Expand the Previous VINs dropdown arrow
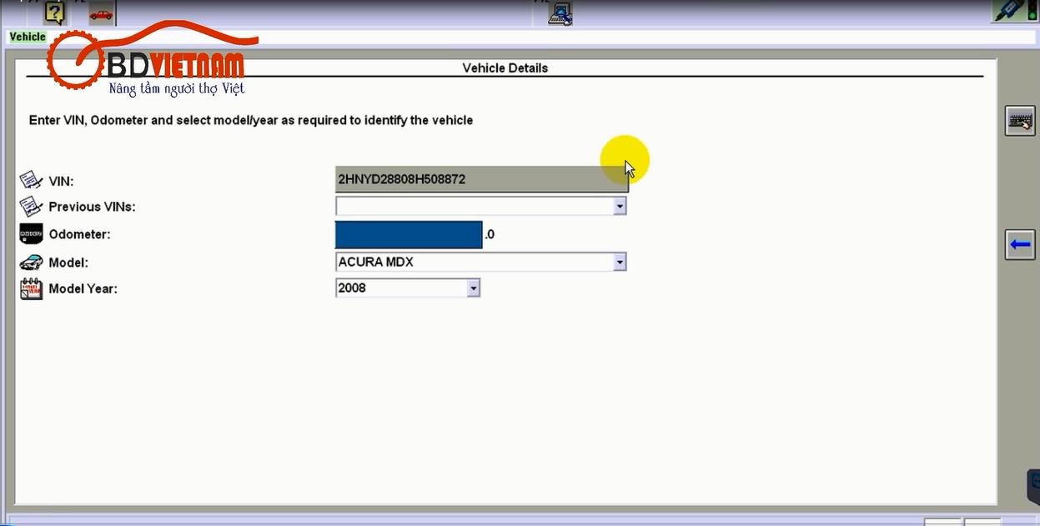The height and width of the screenshot is (526, 1040). tap(619, 206)
